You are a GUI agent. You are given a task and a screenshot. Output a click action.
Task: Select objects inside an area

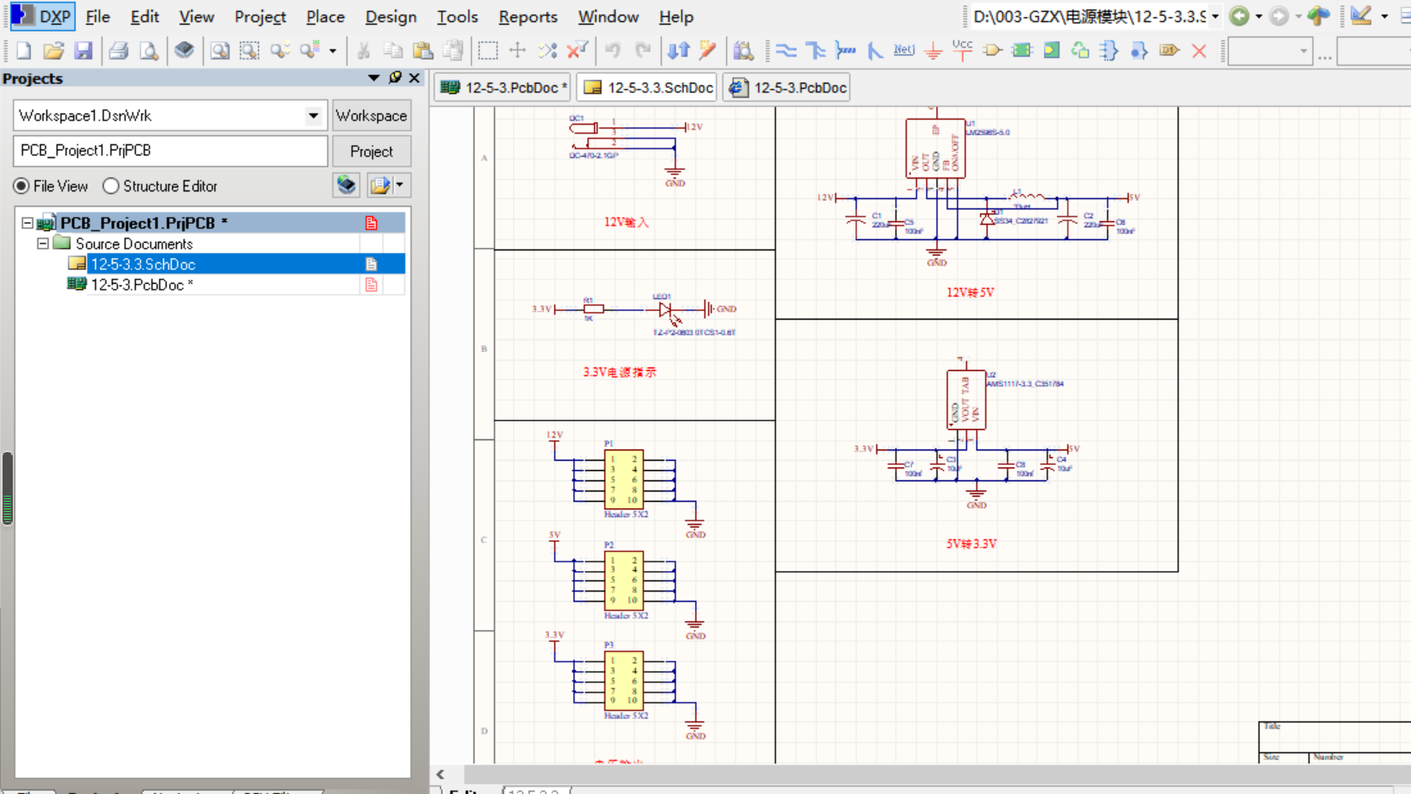point(487,50)
